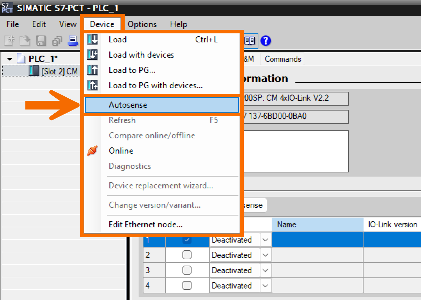
Task: Open the Deactivated dropdown in row 2
Action: point(266,255)
